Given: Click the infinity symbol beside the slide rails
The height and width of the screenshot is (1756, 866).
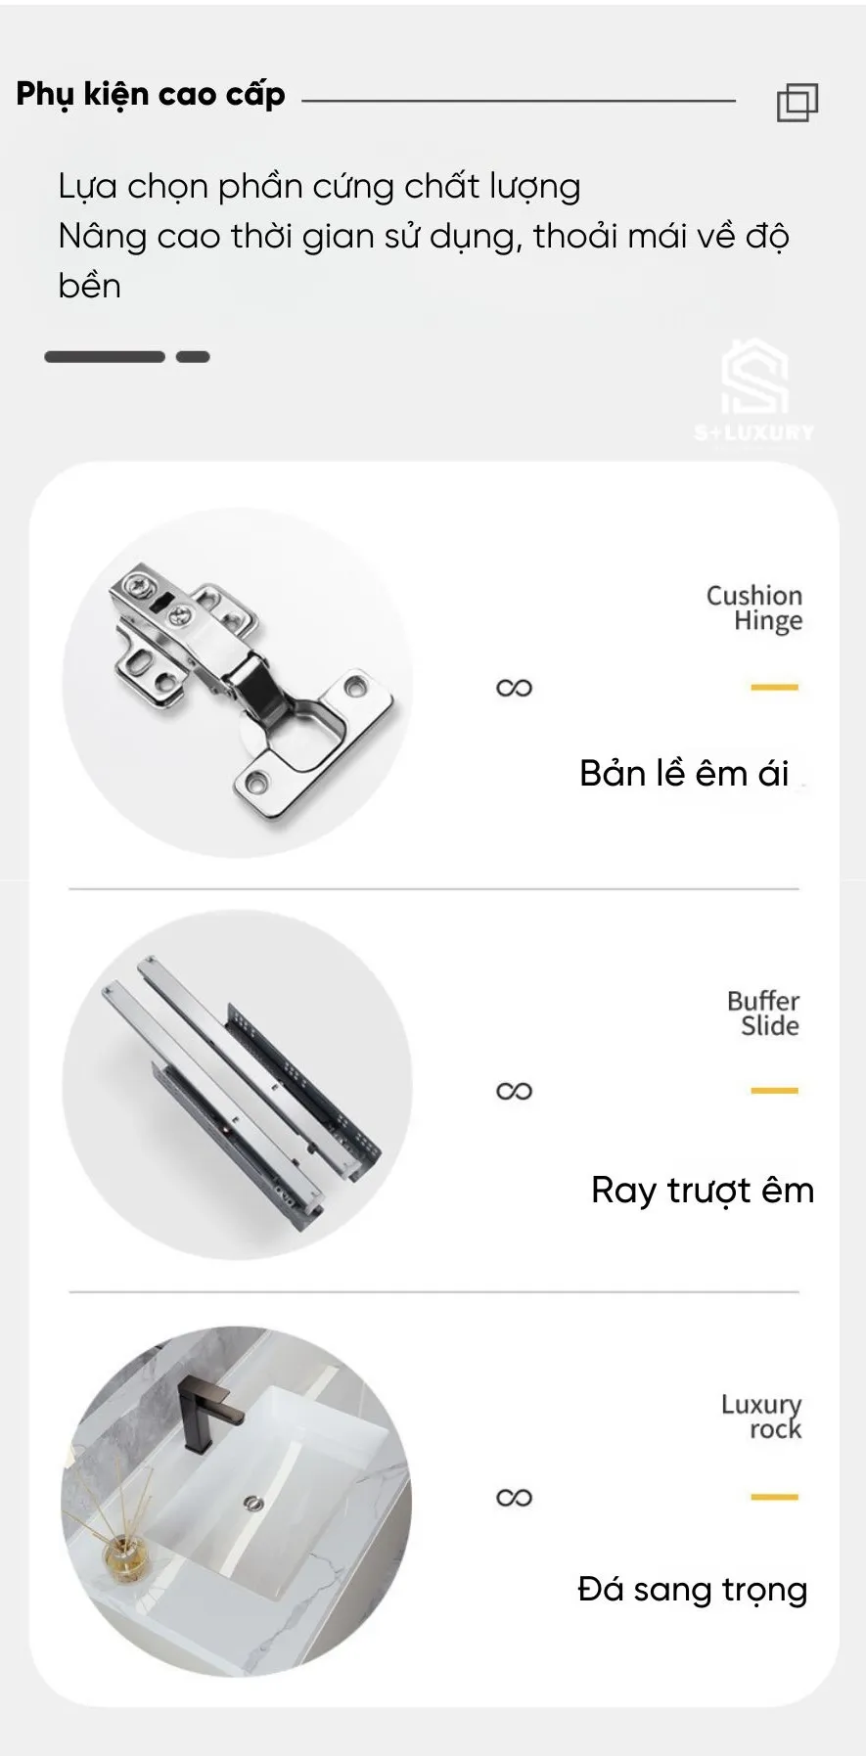Looking at the screenshot, I should 514,1091.
